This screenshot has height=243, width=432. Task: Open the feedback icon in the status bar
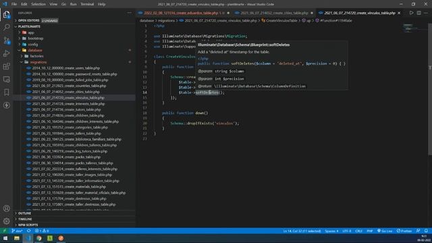(418, 231)
